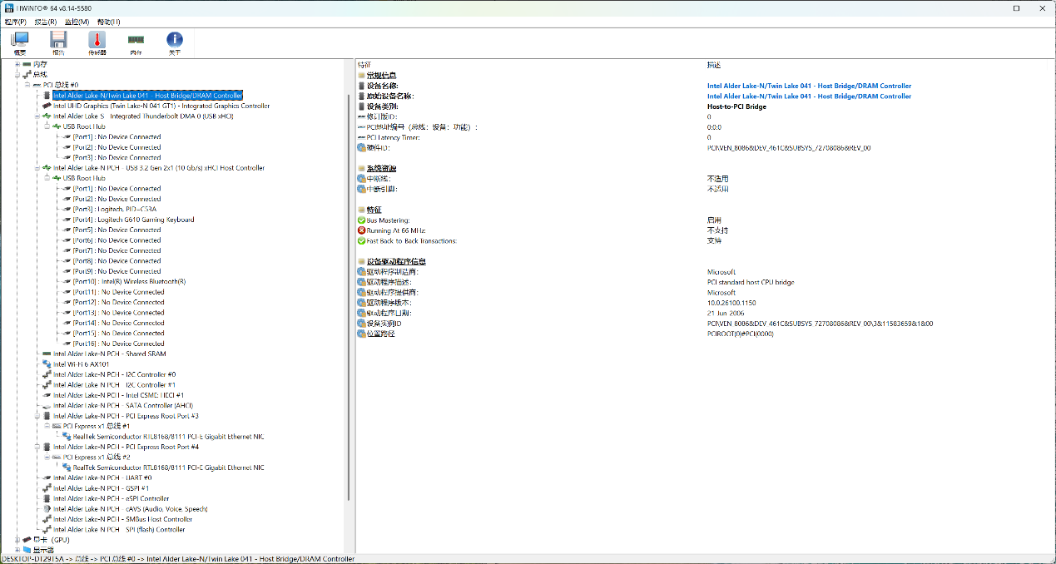Select the Host Bridge/DRAM Controller tree item

[148, 96]
